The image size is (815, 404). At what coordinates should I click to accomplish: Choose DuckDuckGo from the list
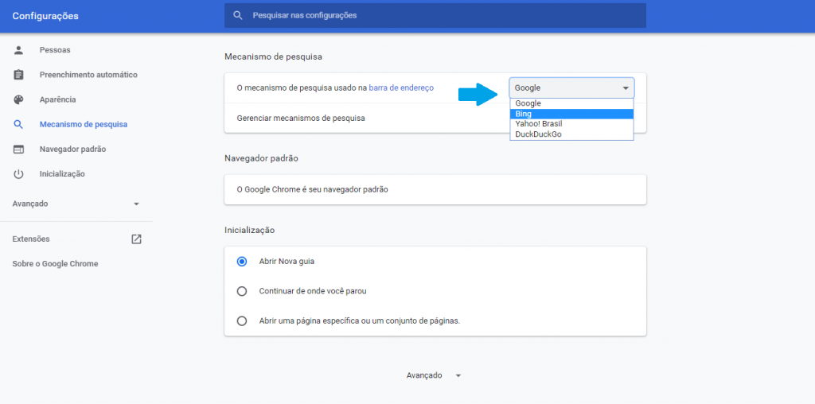click(x=571, y=134)
